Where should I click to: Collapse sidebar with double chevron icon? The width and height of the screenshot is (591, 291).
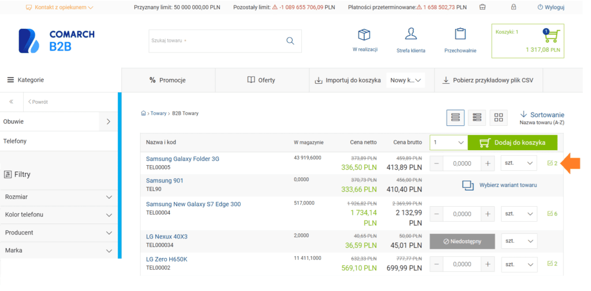[x=12, y=102]
